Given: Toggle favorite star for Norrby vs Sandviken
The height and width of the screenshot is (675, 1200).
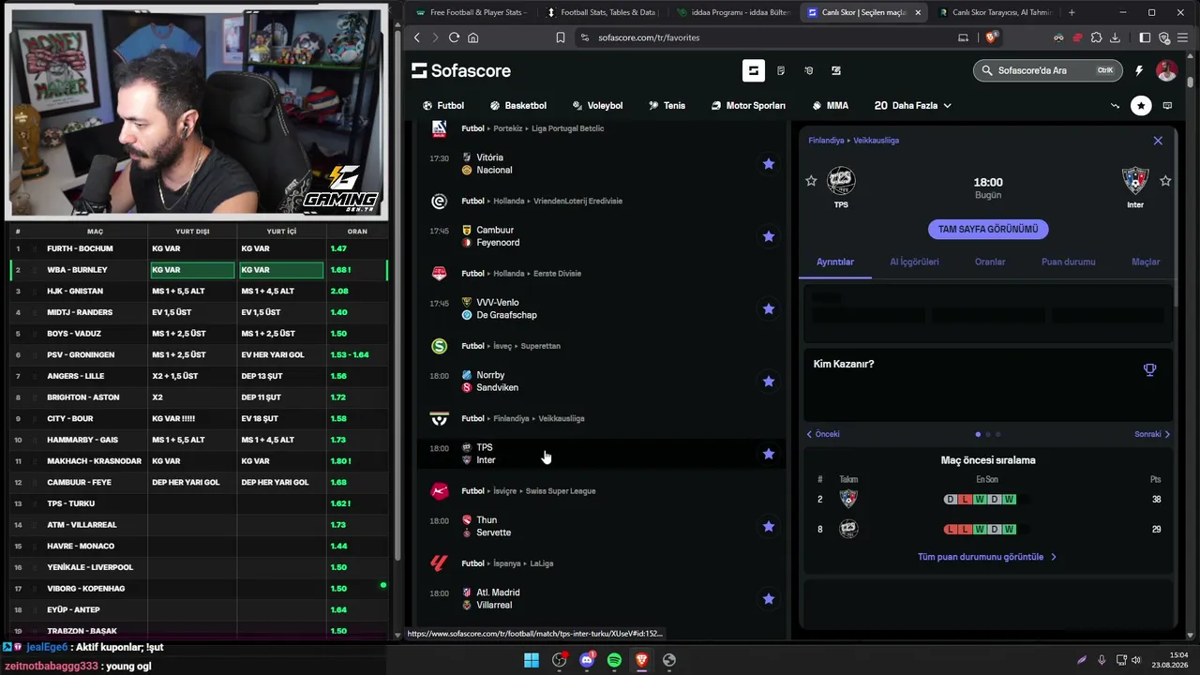Looking at the screenshot, I should (x=769, y=382).
